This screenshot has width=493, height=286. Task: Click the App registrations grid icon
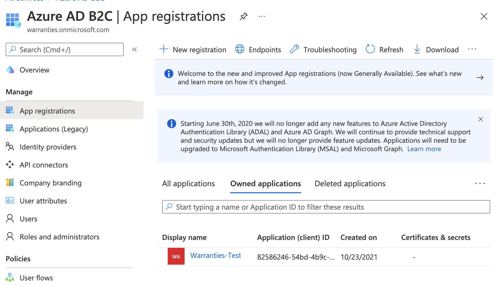10,110
